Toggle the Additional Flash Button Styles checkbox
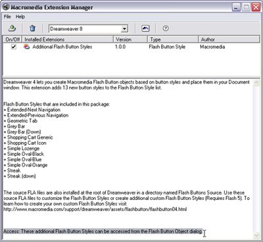 point(14,47)
